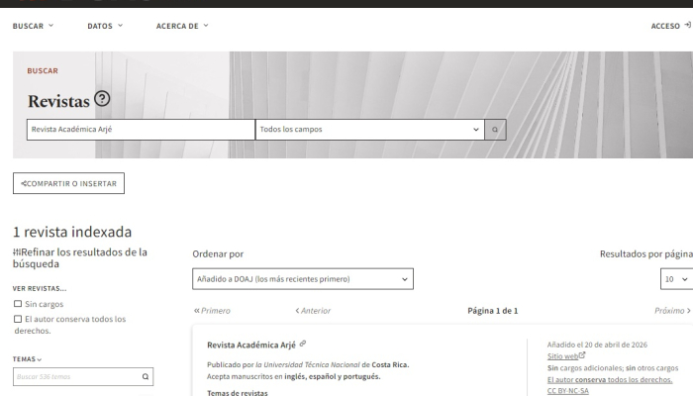693x396 pixels.
Task: Collapse the TEMAS filter section
Action: (29, 359)
